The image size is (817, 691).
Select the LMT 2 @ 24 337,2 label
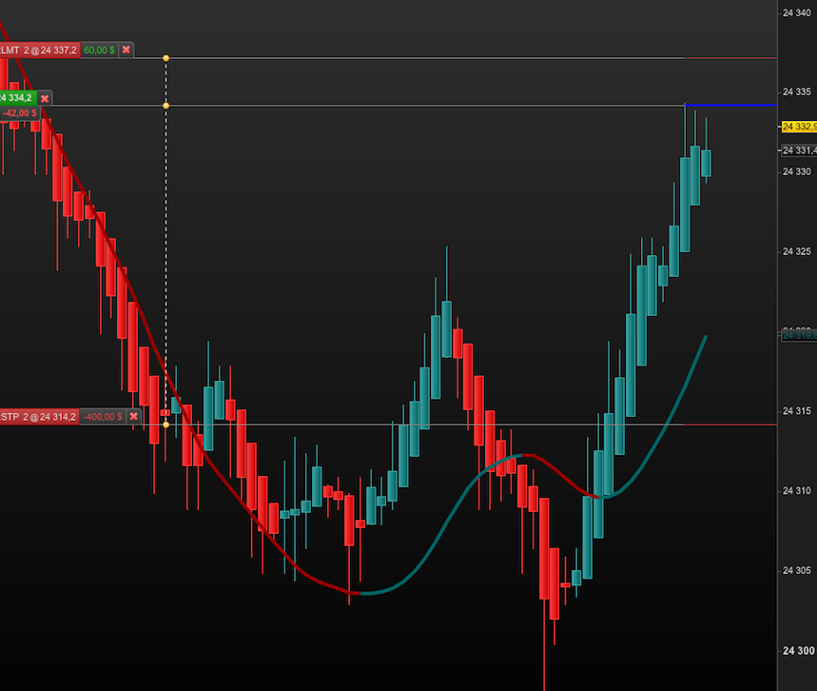[x=40, y=50]
